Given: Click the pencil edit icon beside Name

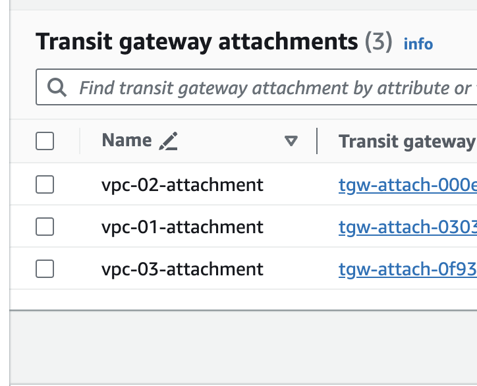Looking at the screenshot, I should click(169, 141).
